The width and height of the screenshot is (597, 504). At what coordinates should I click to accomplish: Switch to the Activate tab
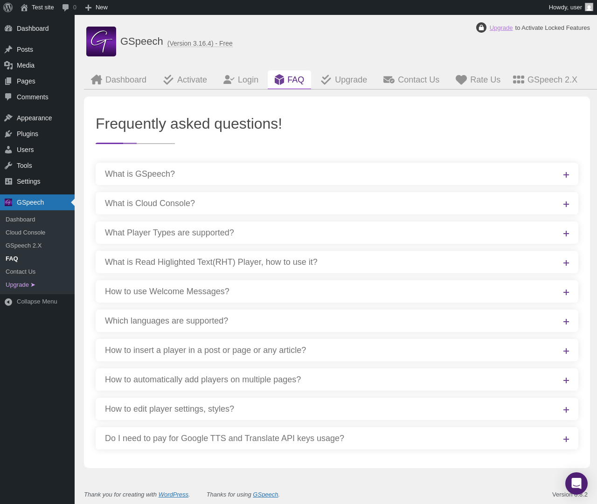pos(185,80)
